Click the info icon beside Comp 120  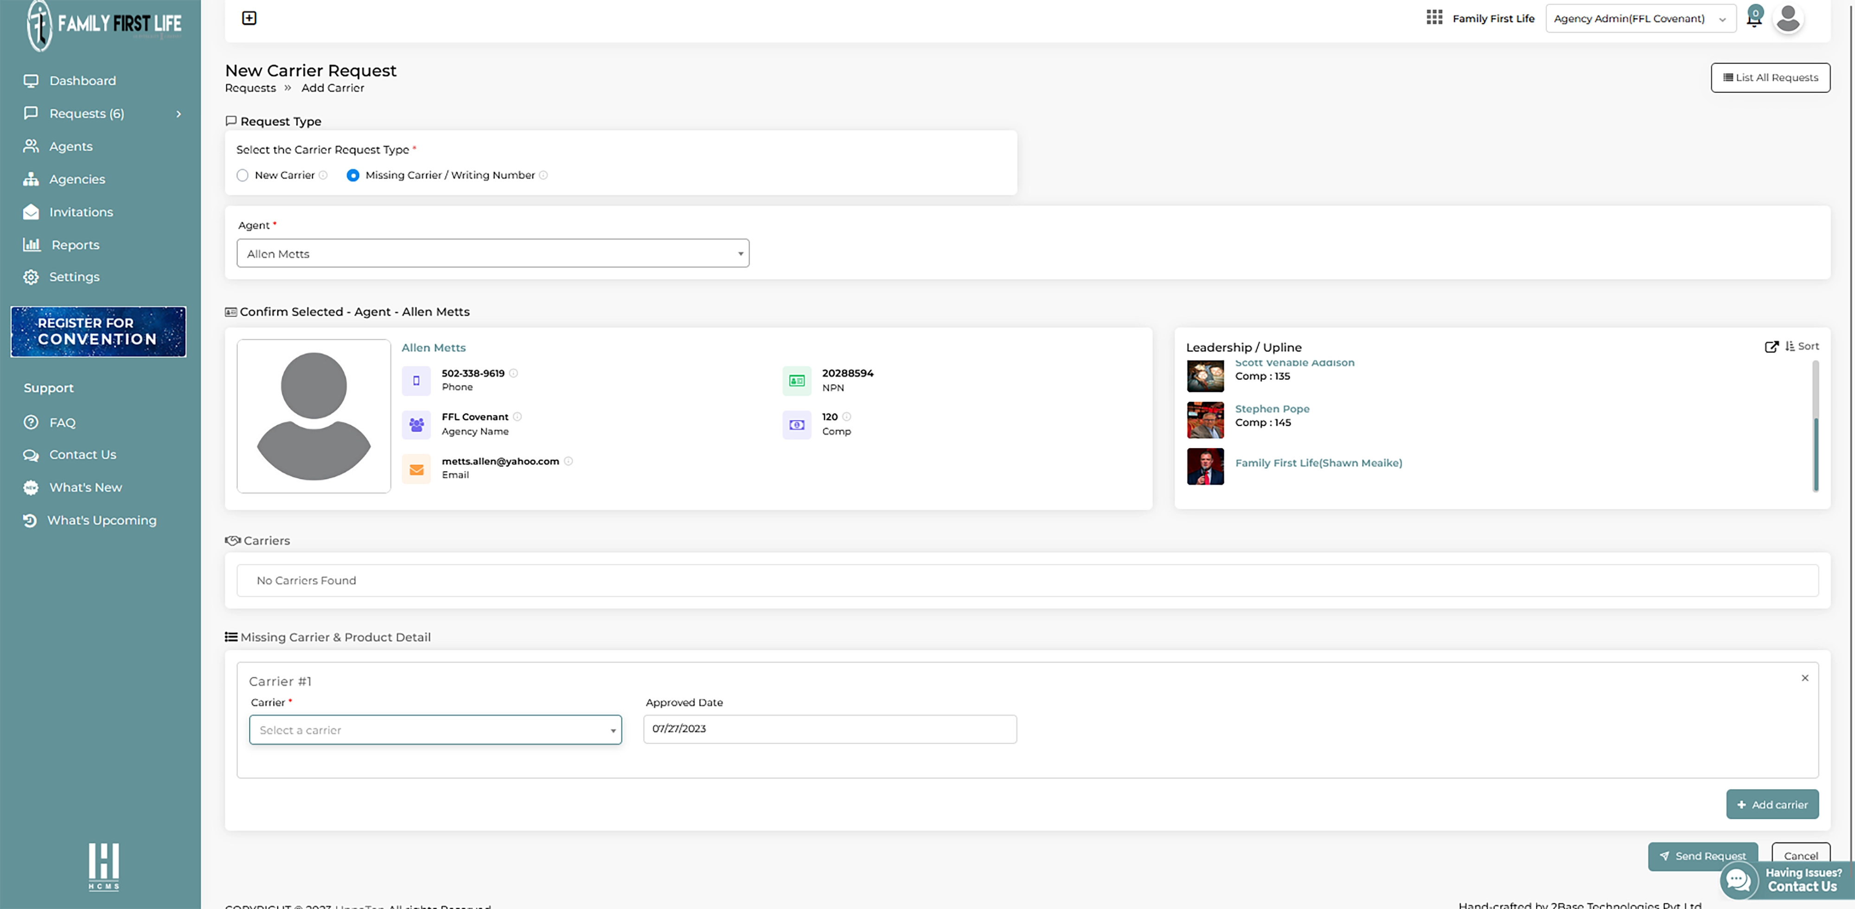tap(847, 416)
